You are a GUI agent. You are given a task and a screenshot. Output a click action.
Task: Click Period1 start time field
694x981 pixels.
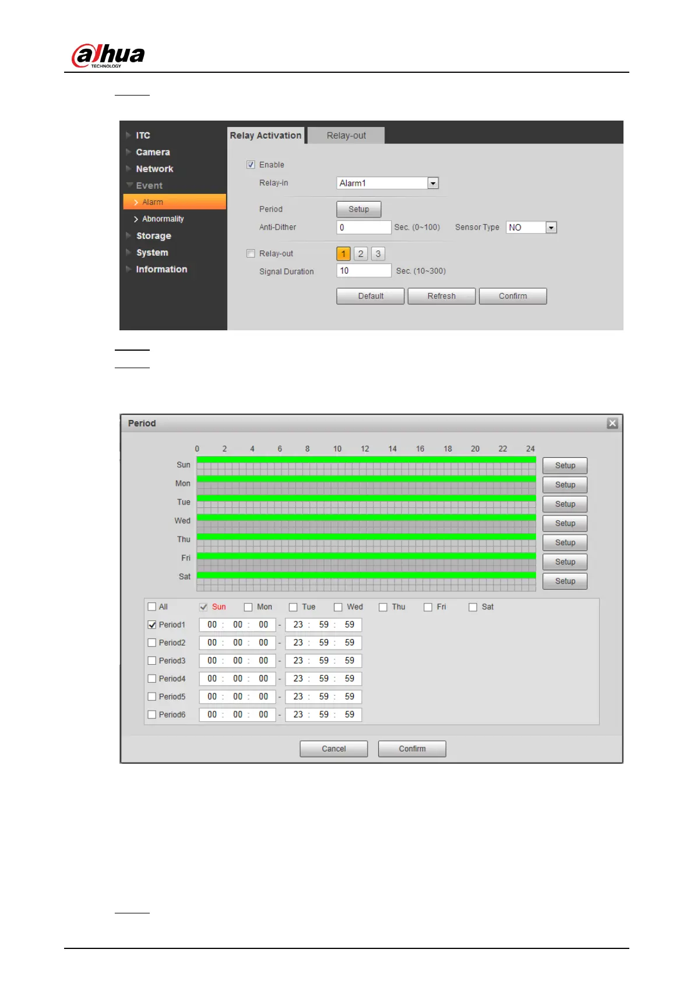237,624
